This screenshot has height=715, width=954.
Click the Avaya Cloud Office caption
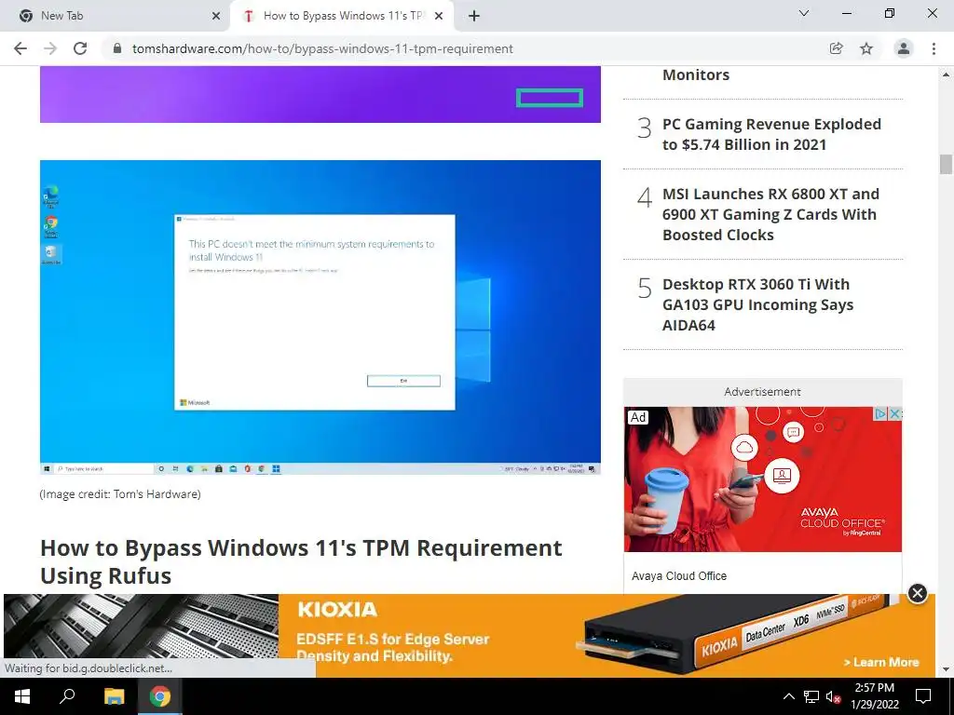point(679,575)
